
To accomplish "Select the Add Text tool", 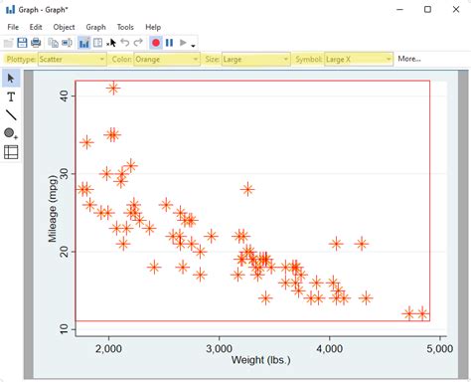I will click(x=11, y=96).
